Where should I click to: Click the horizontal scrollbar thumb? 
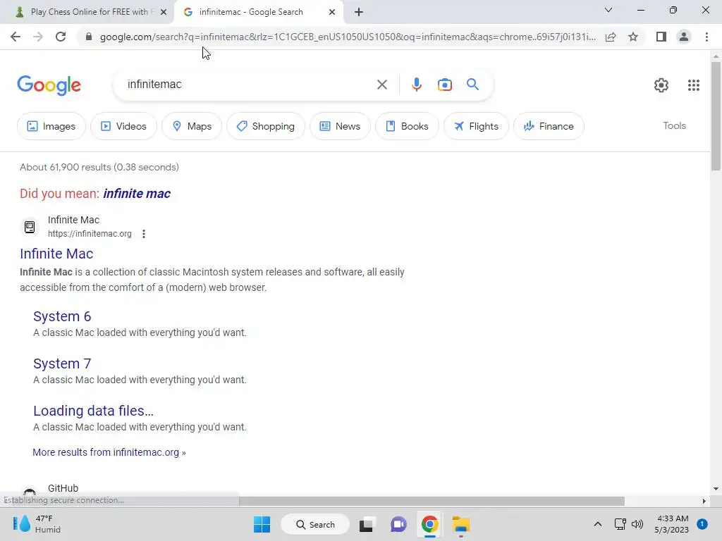pyautogui.click(x=432, y=501)
